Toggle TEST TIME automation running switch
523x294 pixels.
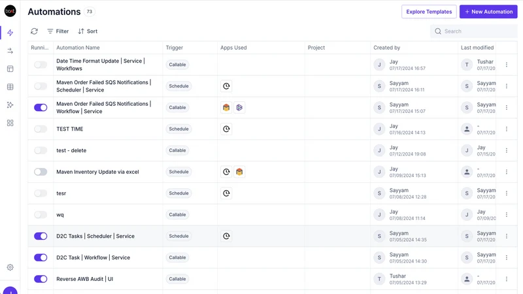pyautogui.click(x=41, y=129)
